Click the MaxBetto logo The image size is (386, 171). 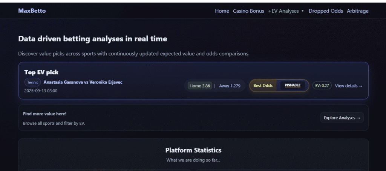(x=32, y=11)
